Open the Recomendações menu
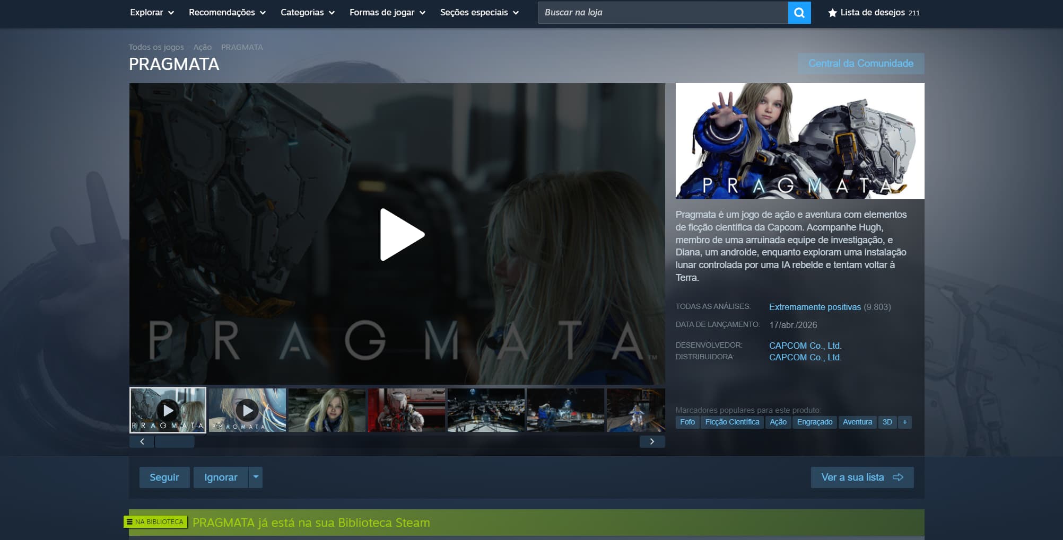This screenshot has width=1063, height=540. [x=227, y=13]
